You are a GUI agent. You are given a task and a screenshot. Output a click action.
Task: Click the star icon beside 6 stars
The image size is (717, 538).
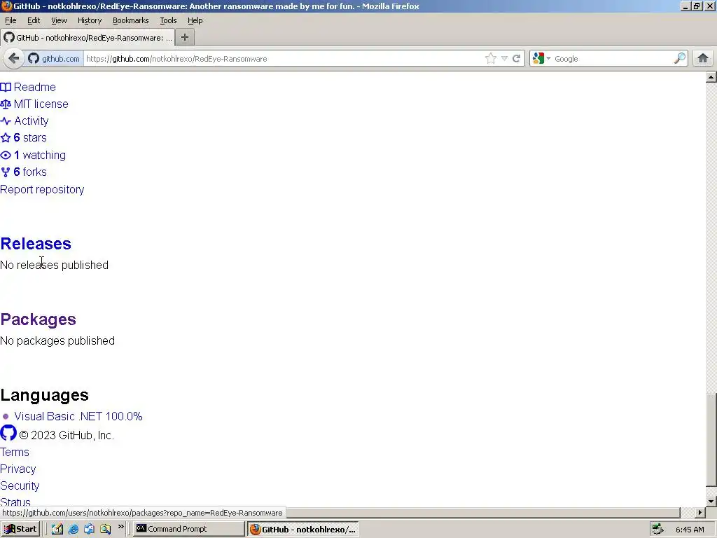6,138
